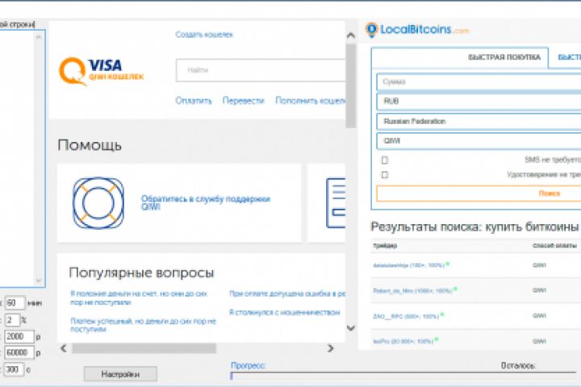The height and width of the screenshot is (387, 581).
Task: Click the orange 'Поиск' button
Action: coord(479,193)
